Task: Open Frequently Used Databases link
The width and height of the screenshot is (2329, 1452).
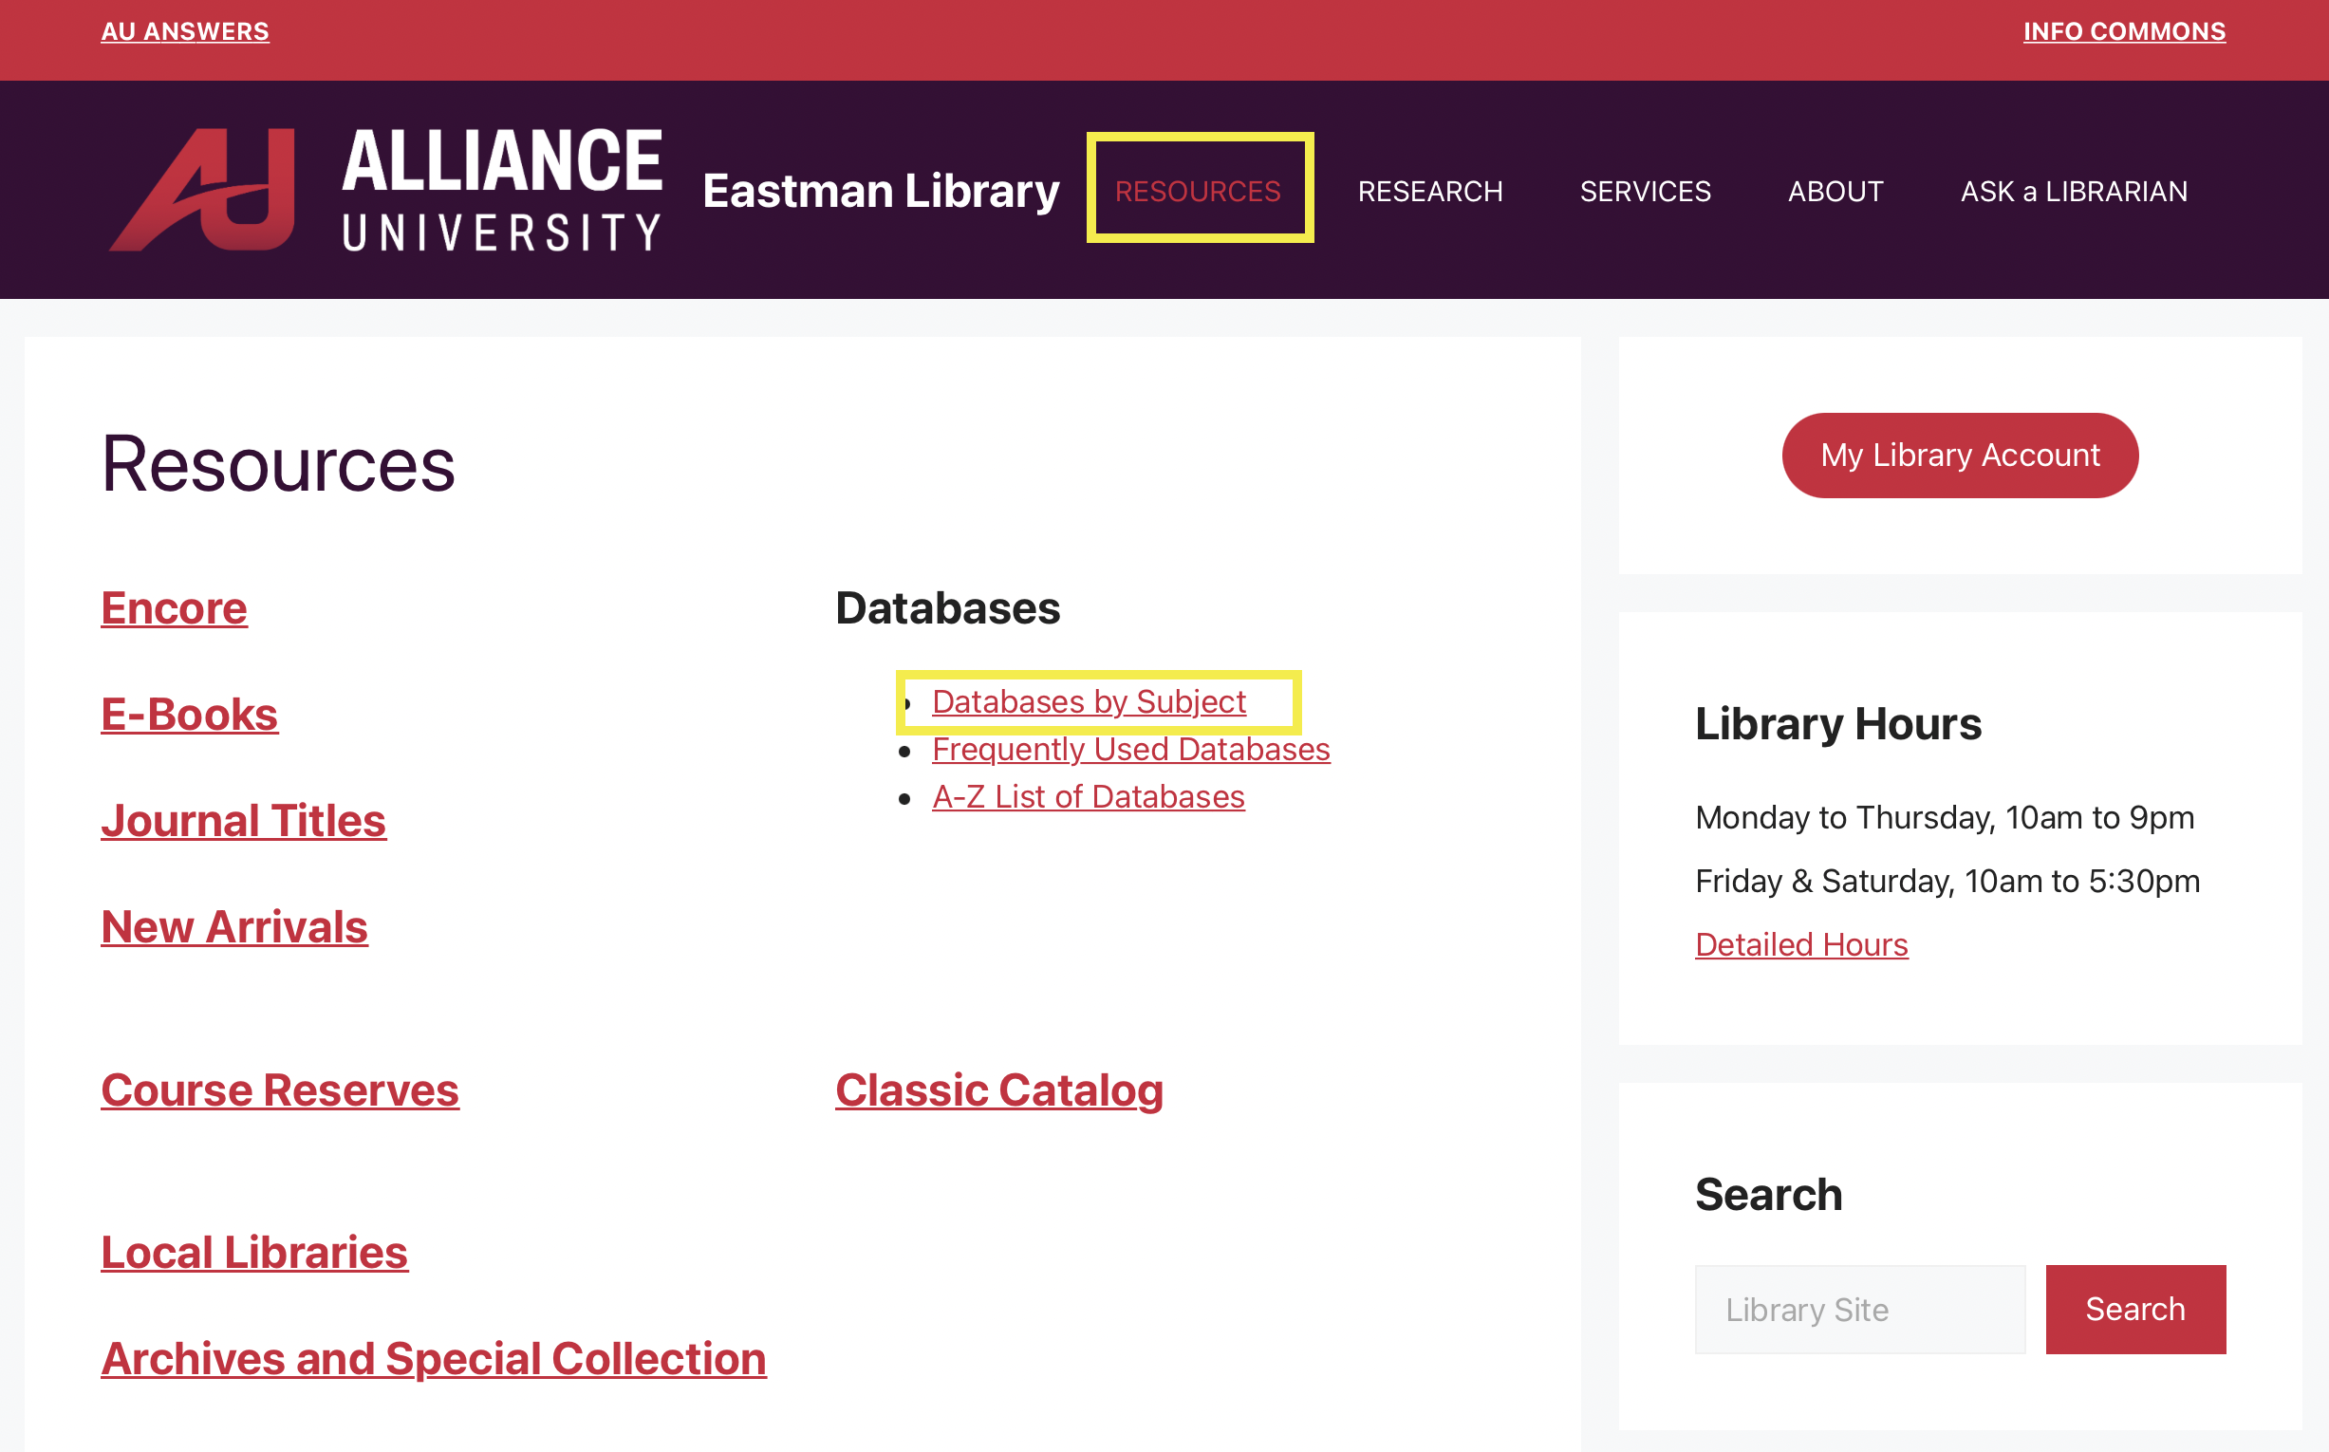Action: [x=1130, y=749]
